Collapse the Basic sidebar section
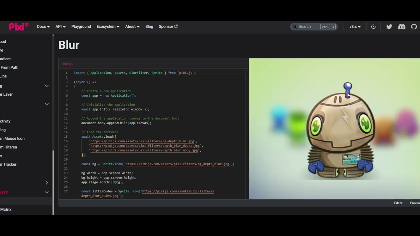The image size is (420, 236). [x=47, y=192]
